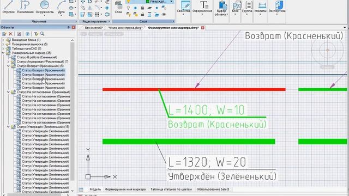Expand the Вхождение блока tree node arrow

pyautogui.click(x=3, y=40)
